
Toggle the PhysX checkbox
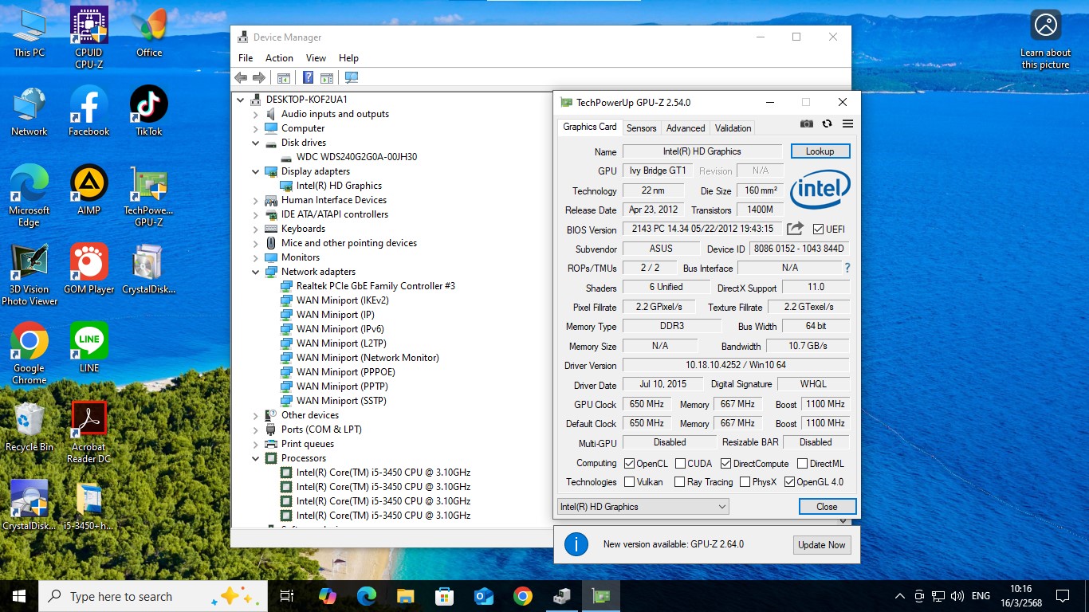point(745,482)
